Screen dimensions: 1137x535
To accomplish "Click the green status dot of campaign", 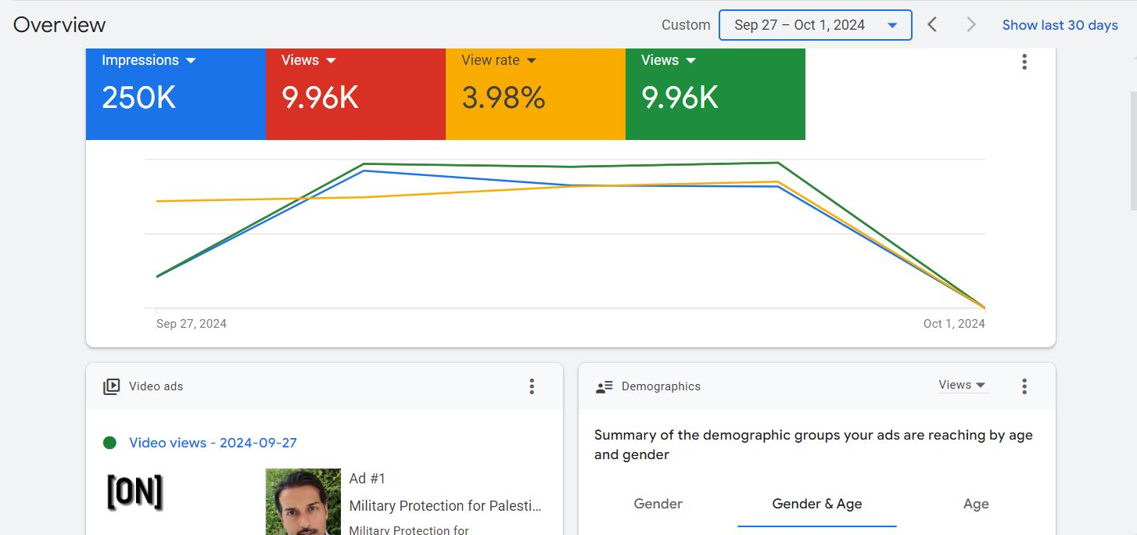I will pyautogui.click(x=109, y=443).
